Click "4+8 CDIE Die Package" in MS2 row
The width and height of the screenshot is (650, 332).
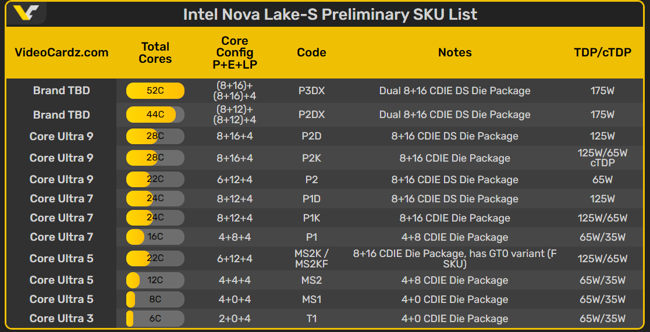click(x=454, y=280)
